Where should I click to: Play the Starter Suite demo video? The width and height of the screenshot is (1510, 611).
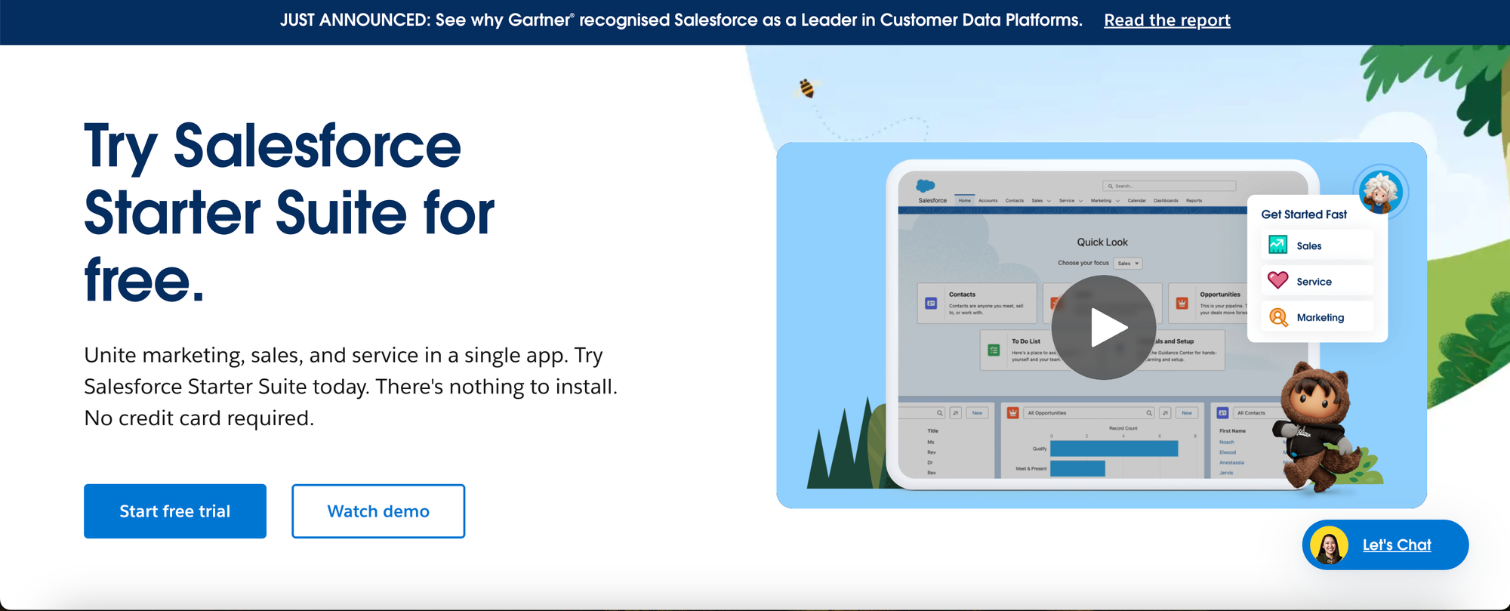click(x=1103, y=328)
